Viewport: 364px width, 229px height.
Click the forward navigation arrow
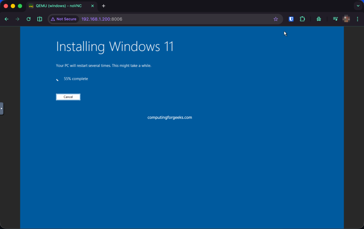point(17,19)
